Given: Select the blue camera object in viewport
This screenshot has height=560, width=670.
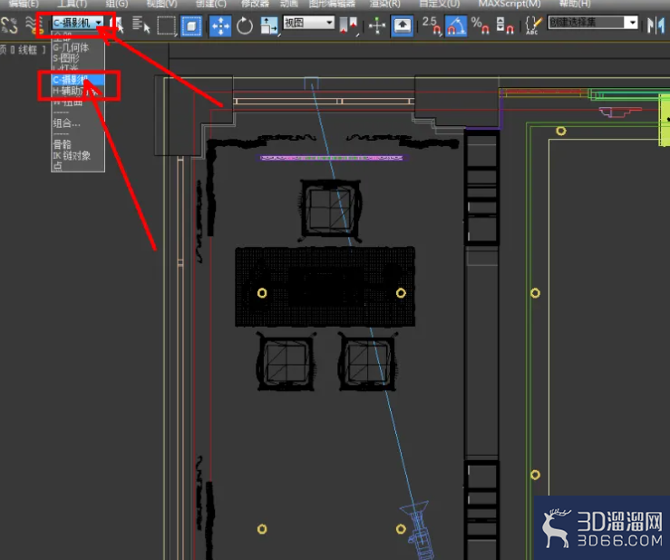Looking at the screenshot, I should 417,530.
